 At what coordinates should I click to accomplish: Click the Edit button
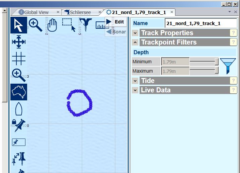click(x=116, y=21)
